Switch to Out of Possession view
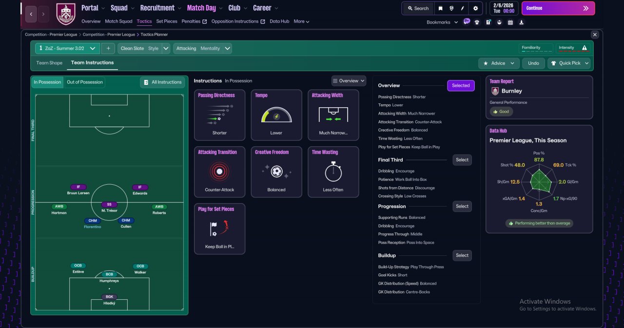 [85, 82]
